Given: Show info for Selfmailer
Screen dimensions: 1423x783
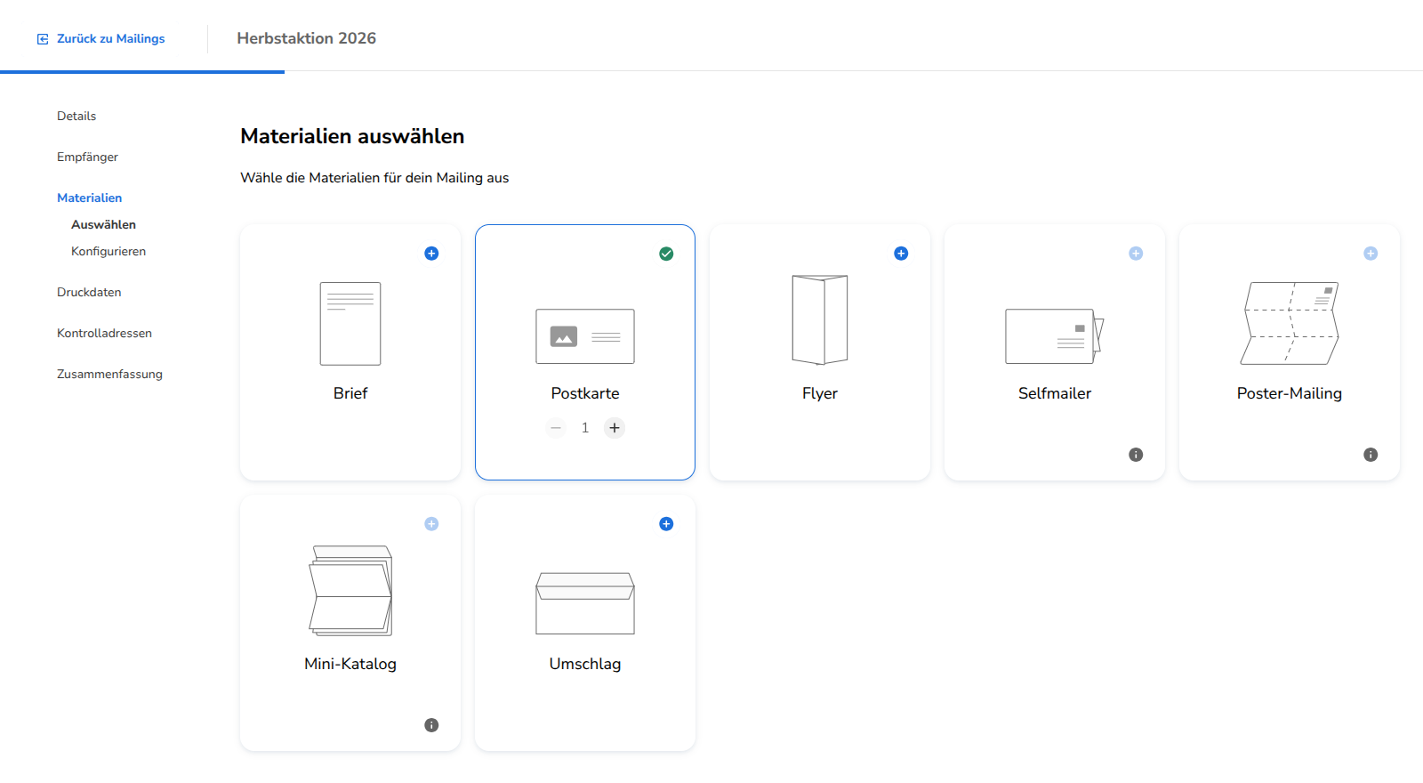Looking at the screenshot, I should pos(1136,455).
